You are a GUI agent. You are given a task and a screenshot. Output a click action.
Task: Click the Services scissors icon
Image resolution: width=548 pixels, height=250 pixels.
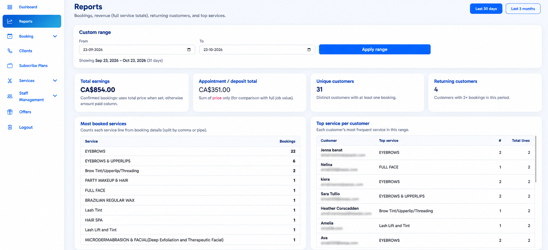coord(10,81)
